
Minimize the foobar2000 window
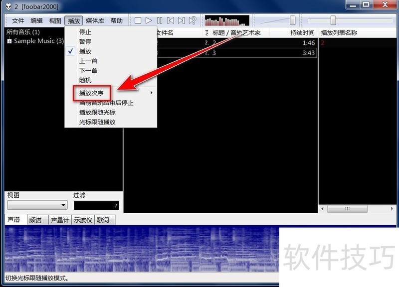tap(353, 4)
